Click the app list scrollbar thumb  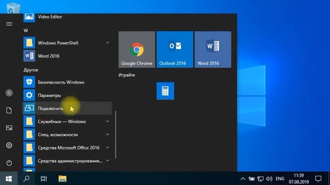click(115, 135)
